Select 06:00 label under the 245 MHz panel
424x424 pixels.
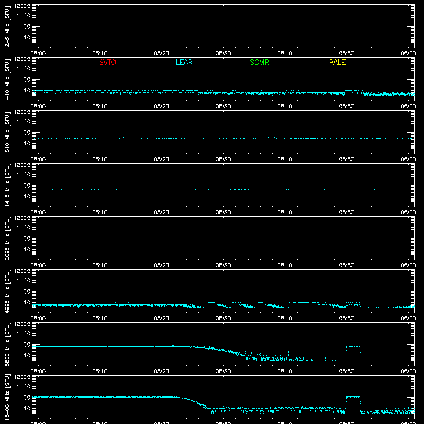click(408, 54)
